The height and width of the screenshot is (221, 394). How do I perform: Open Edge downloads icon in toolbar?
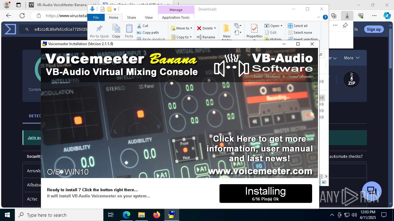click(347, 16)
